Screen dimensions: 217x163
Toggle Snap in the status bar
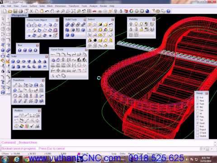pyautogui.click(x=114, y=153)
